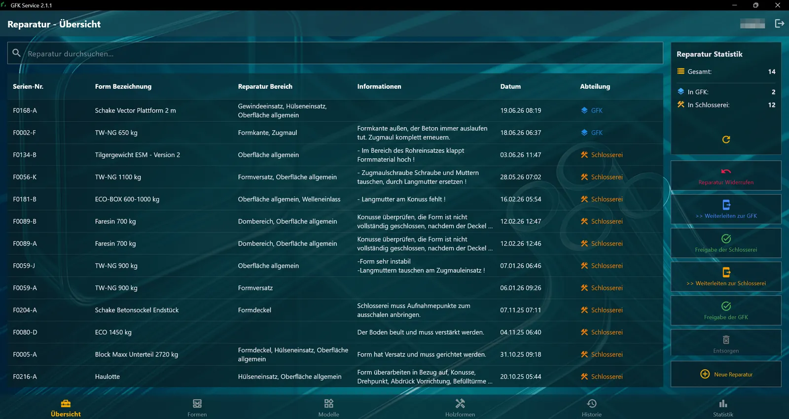Click the Schlosserei tools icon for F0005-A
Screen dimensions: 789x419
pos(584,354)
